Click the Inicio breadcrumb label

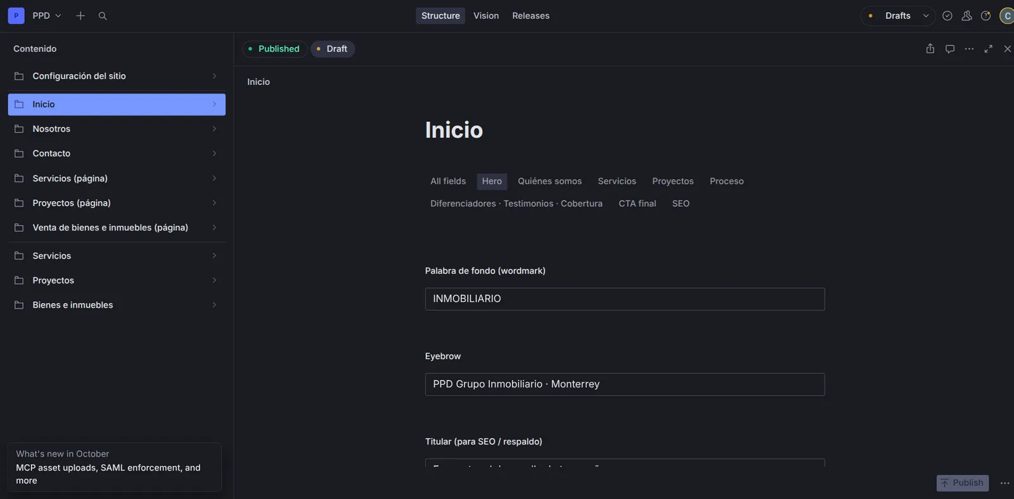(x=259, y=82)
